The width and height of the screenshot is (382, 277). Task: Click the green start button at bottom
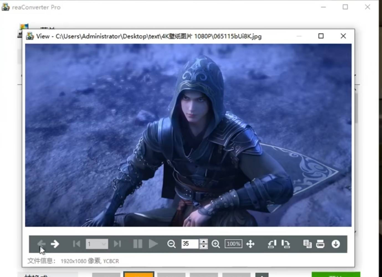(336, 275)
